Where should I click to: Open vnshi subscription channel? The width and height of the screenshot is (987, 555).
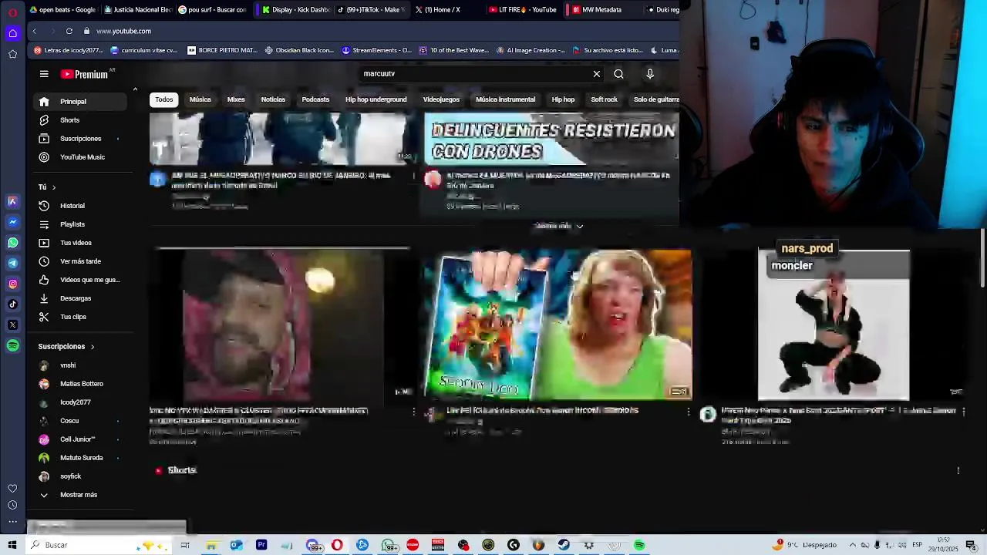80,365
